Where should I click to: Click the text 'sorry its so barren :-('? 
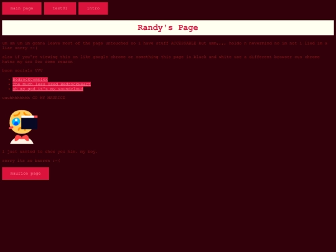pos(31,161)
